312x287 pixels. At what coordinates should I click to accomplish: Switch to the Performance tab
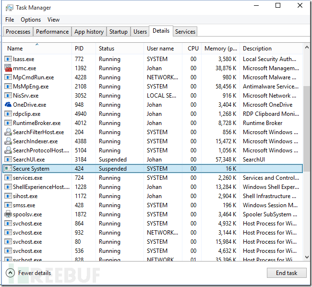point(52,32)
